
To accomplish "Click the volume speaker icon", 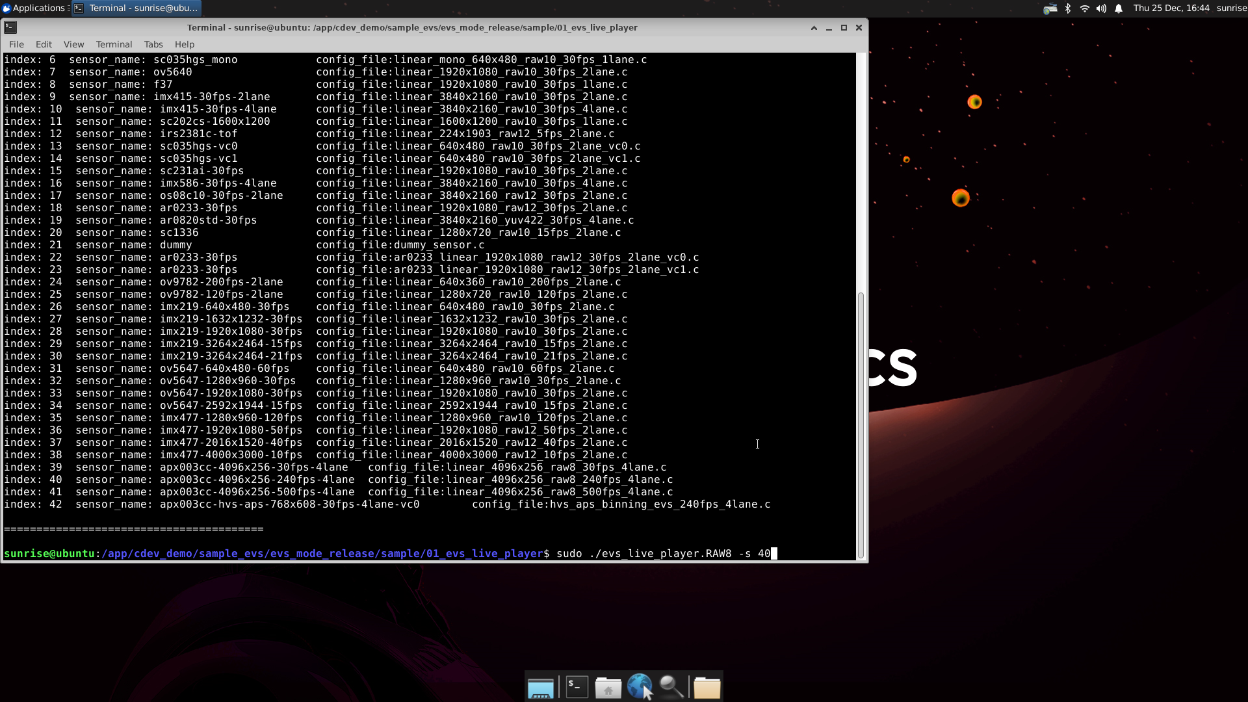I will (x=1101, y=8).
